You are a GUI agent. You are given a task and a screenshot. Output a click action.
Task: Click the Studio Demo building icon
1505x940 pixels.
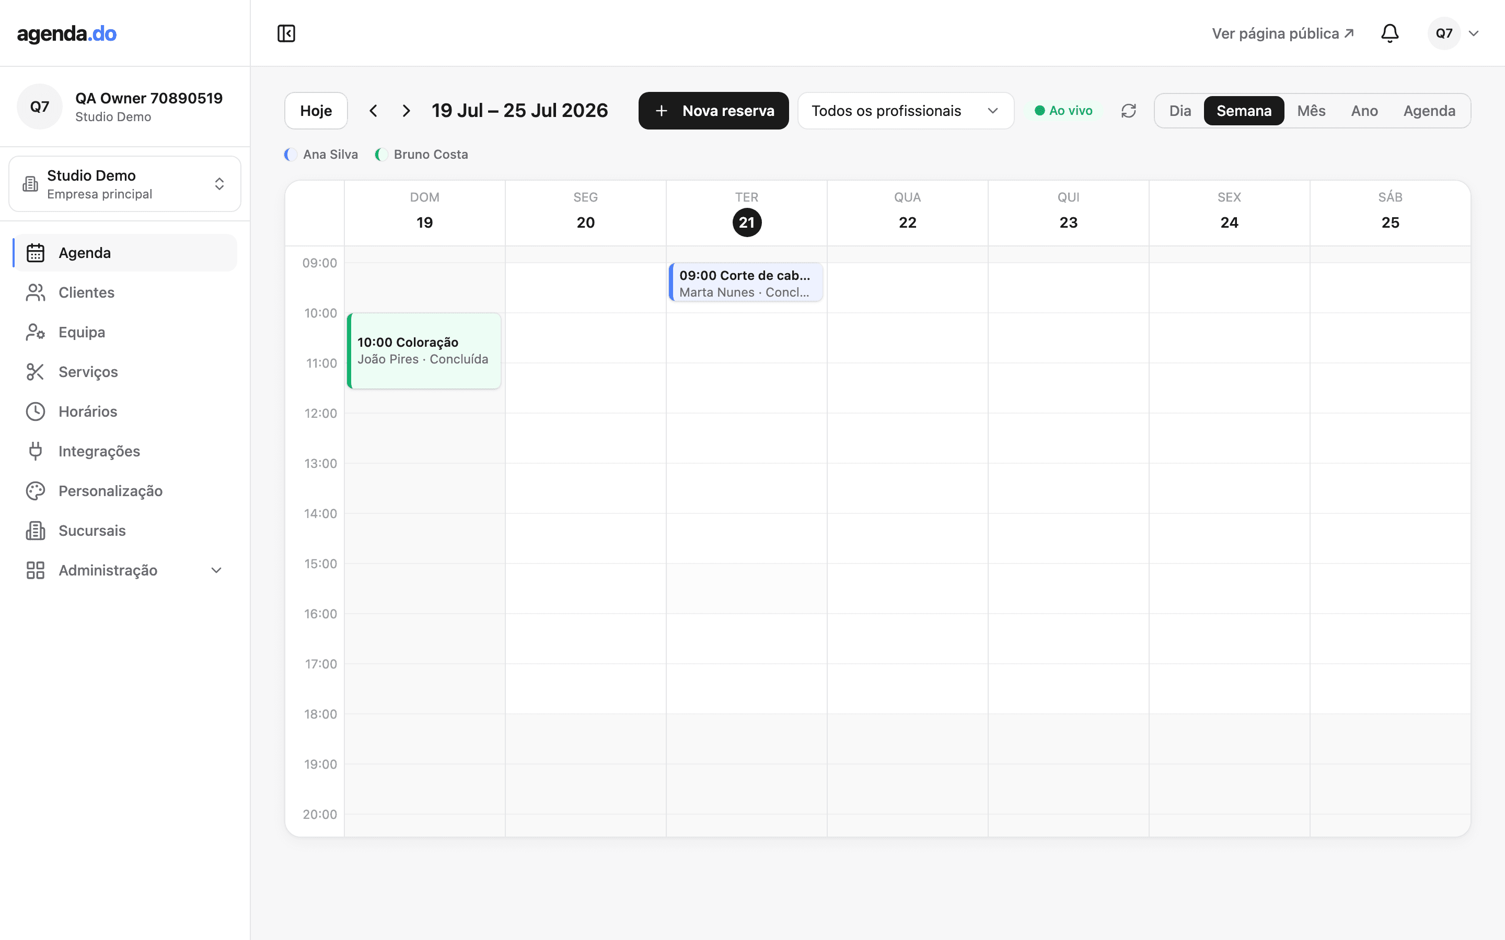[x=30, y=184]
